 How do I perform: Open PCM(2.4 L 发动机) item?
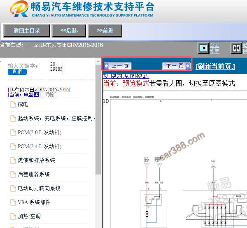click(x=40, y=146)
